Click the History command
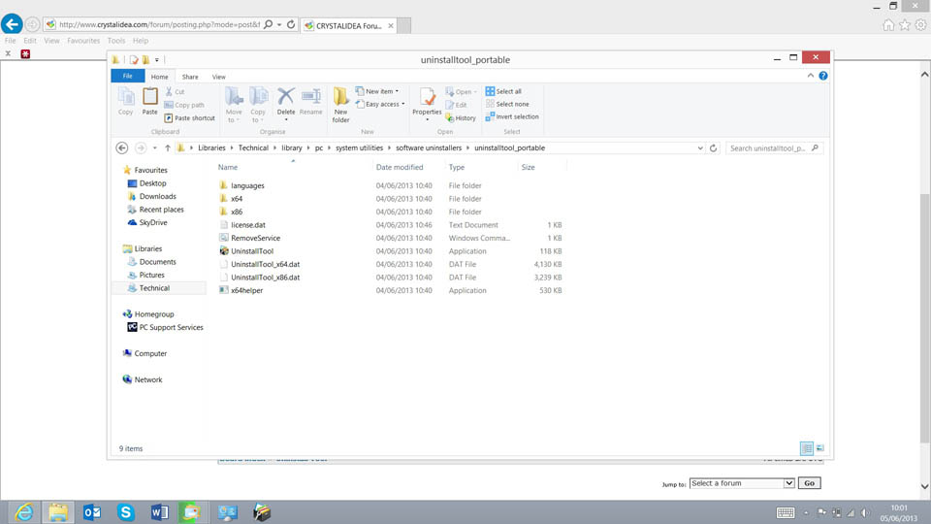 [461, 117]
